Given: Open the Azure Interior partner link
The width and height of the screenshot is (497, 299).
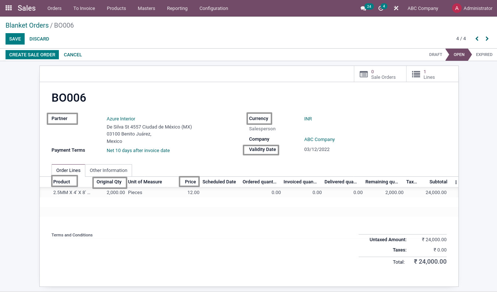Looking at the screenshot, I should coord(121,119).
